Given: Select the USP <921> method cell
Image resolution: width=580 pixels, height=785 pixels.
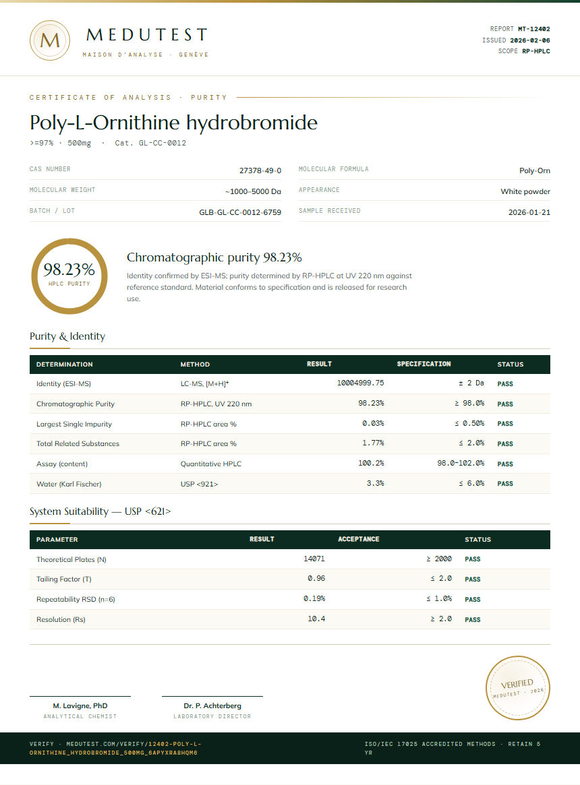Looking at the screenshot, I should coord(199,484).
